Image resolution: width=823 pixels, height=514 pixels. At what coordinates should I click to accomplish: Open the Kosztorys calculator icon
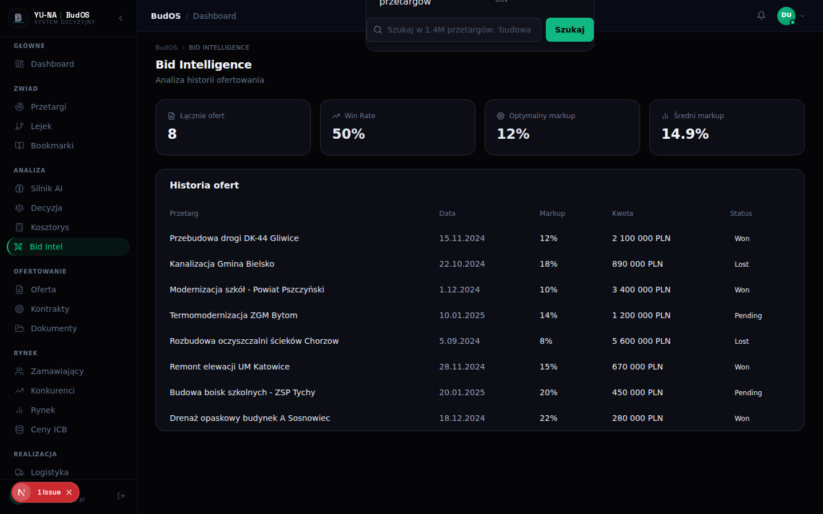click(x=19, y=227)
